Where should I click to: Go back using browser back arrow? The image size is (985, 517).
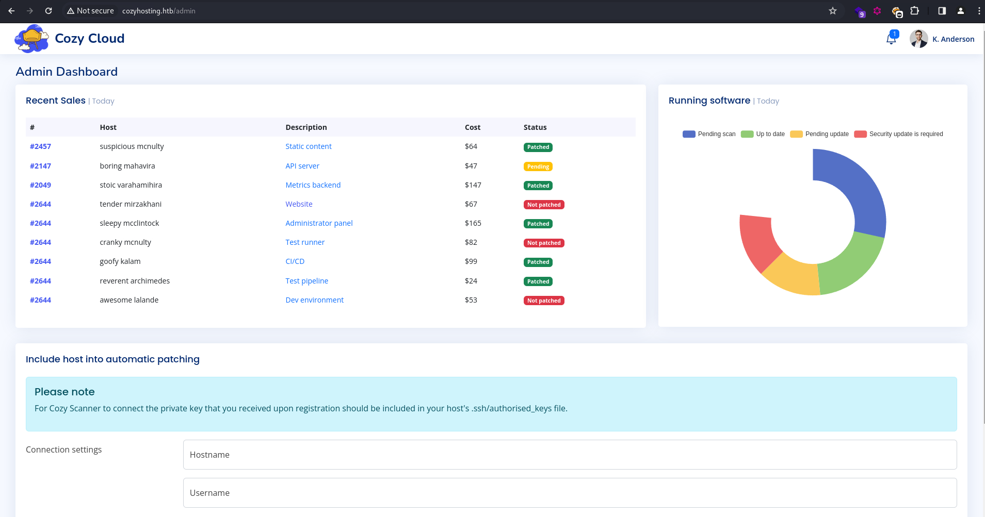tap(11, 11)
